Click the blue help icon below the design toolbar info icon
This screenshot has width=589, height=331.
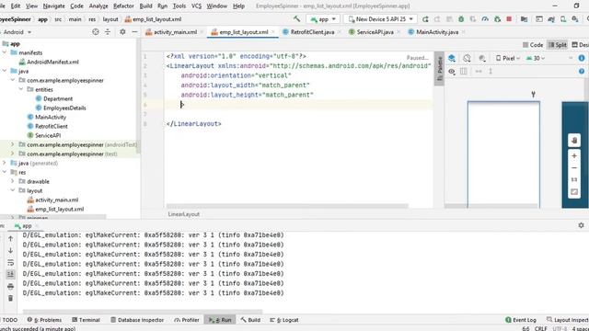click(x=582, y=72)
